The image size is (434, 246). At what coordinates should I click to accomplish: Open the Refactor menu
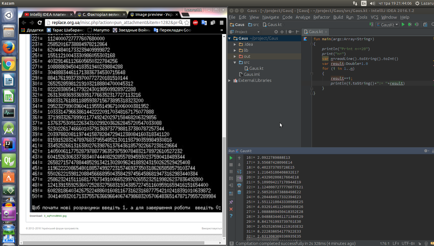(321, 17)
